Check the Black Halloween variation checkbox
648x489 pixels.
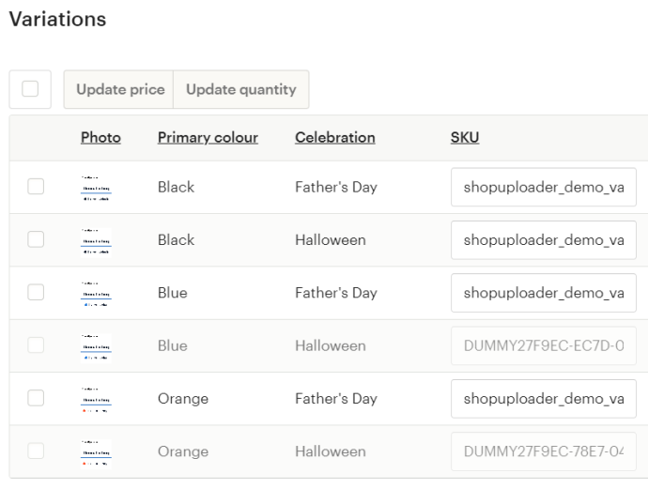point(36,239)
